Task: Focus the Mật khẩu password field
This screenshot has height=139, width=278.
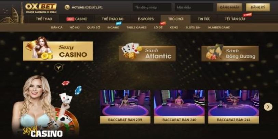Action: [x=194, y=7]
